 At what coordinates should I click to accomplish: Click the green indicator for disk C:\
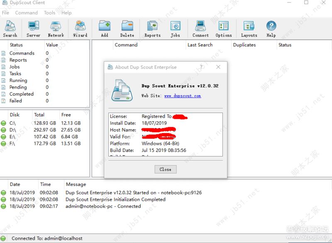click(3, 123)
